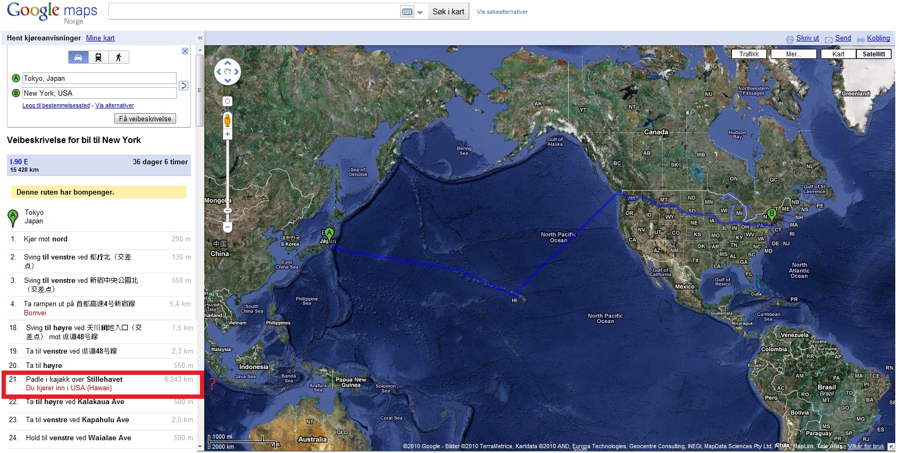Click the map zoom slider handle
The image size is (899, 453).
point(228,211)
